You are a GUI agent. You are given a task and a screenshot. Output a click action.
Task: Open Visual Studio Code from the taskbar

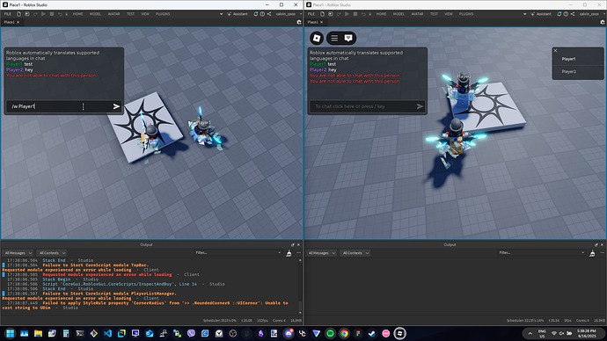[x=107, y=333]
